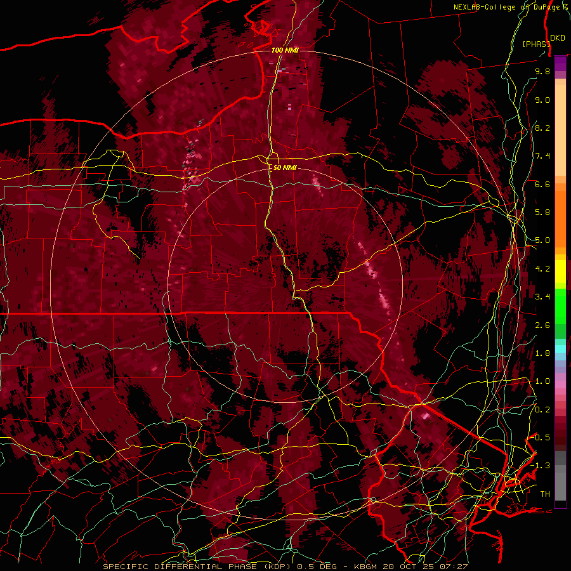This screenshot has width=571, height=571.
Task: Click the 8.2 scale value
Action: (542, 128)
